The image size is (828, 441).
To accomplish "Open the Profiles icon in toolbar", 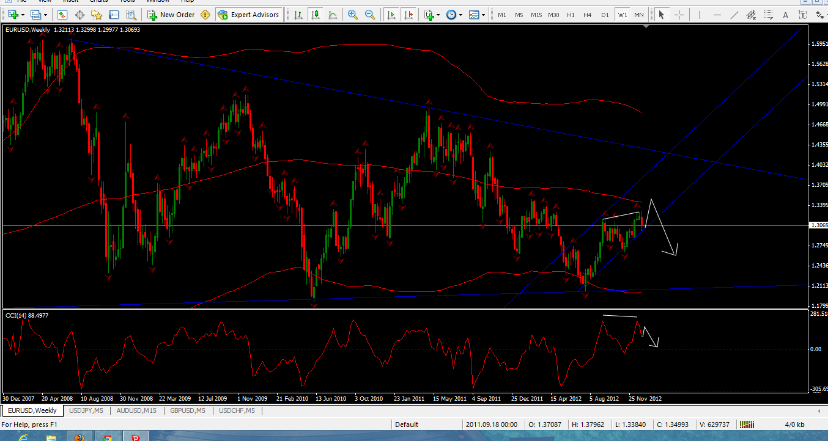I will coord(35,15).
